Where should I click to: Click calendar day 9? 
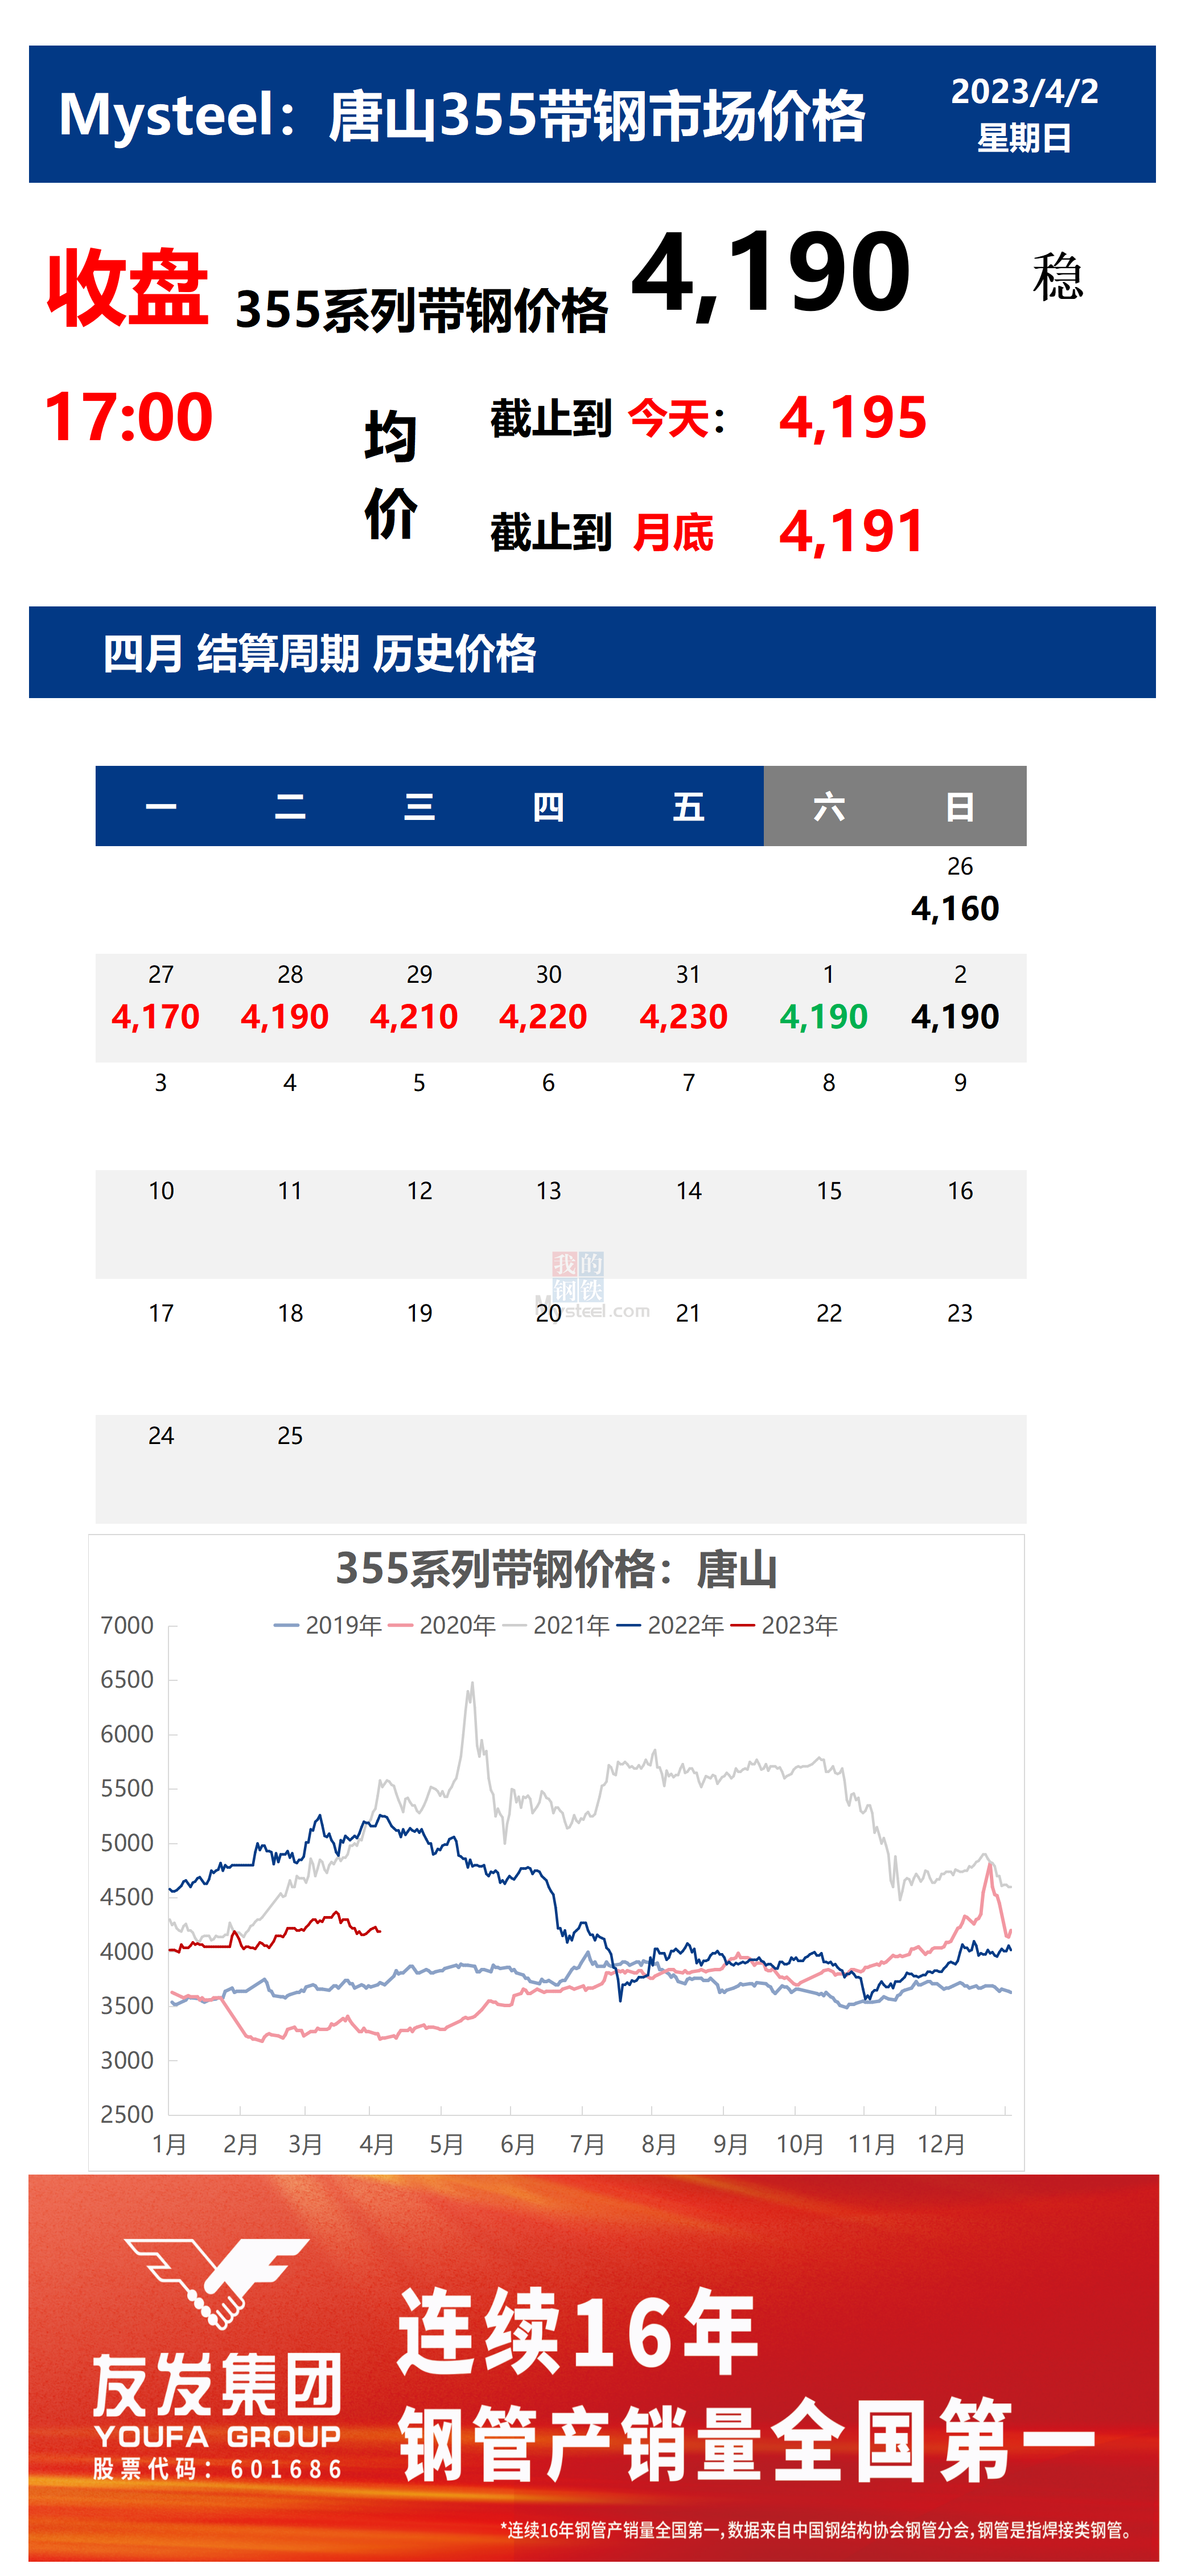pos(960,1083)
